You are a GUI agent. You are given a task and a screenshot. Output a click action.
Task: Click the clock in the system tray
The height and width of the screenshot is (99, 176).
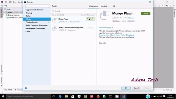[170, 97]
